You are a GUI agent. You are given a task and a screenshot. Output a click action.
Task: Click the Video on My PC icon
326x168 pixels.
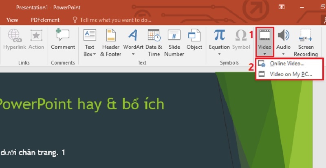tap(261, 74)
